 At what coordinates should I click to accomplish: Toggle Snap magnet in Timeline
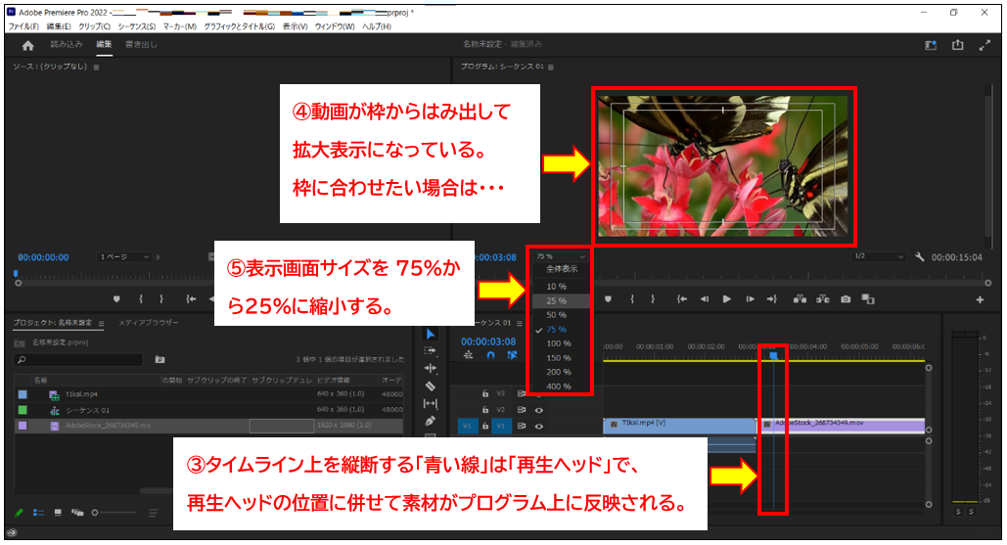click(x=490, y=355)
